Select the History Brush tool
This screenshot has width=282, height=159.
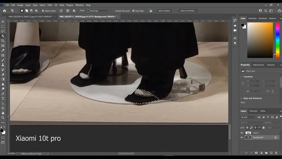click(3, 70)
